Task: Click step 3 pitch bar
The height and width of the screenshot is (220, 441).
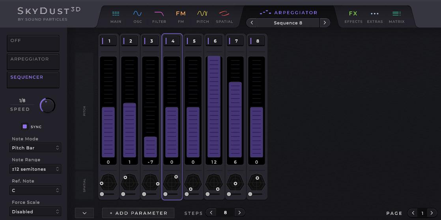Action: tap(150, 147)
